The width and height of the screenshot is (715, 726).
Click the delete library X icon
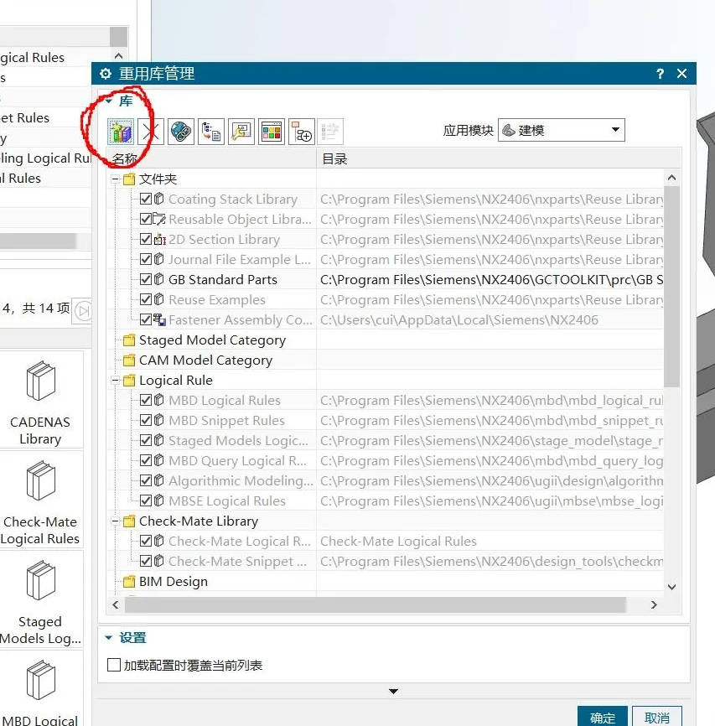tap(151, 132)
